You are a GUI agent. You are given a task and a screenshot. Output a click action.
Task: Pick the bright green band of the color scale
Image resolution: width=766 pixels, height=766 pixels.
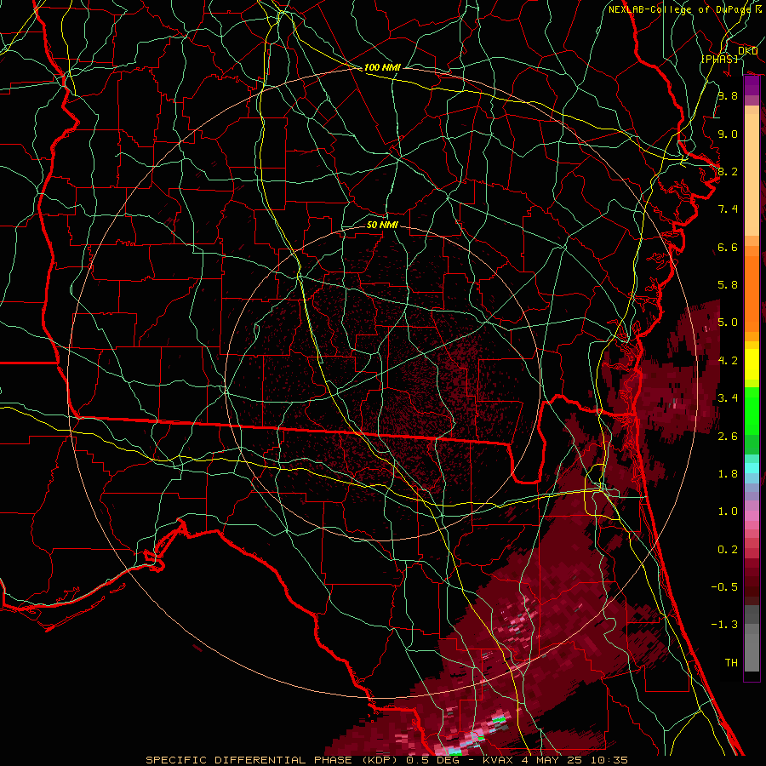[752, 411]
